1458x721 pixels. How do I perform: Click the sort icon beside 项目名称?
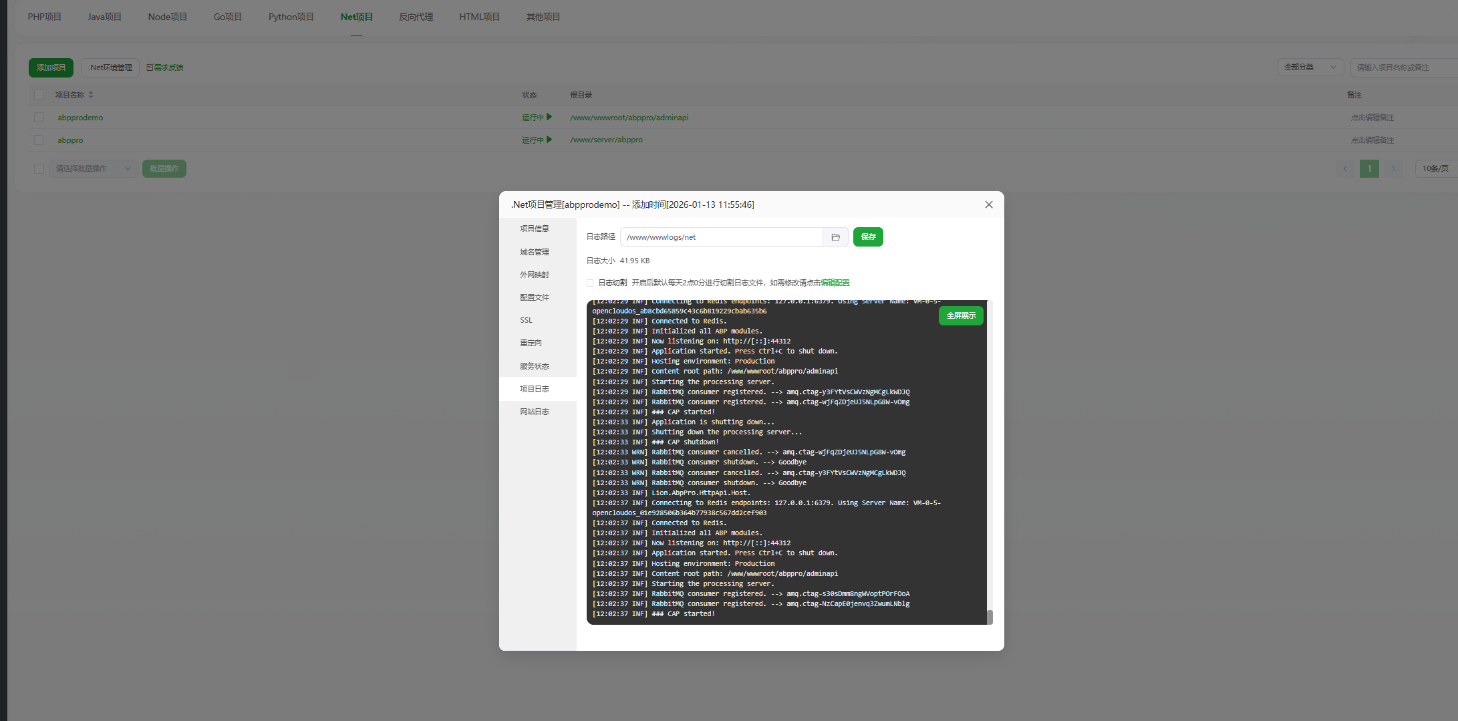(91, 95)
